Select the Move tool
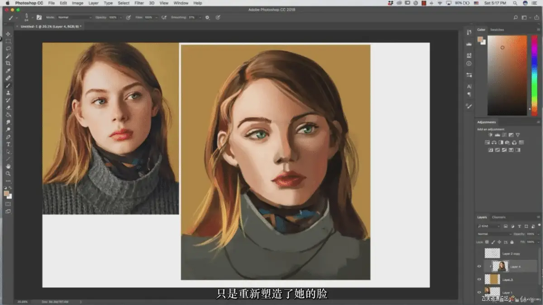Screen dimensions: 543x305 click(x=8, y=34)
